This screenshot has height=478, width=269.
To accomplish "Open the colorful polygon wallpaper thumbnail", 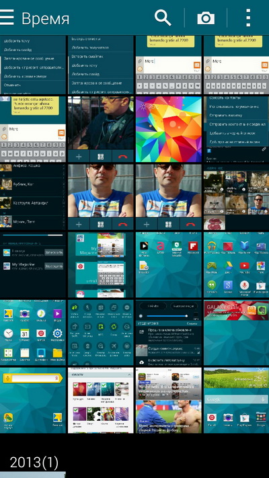I will (x=169, y=129).
